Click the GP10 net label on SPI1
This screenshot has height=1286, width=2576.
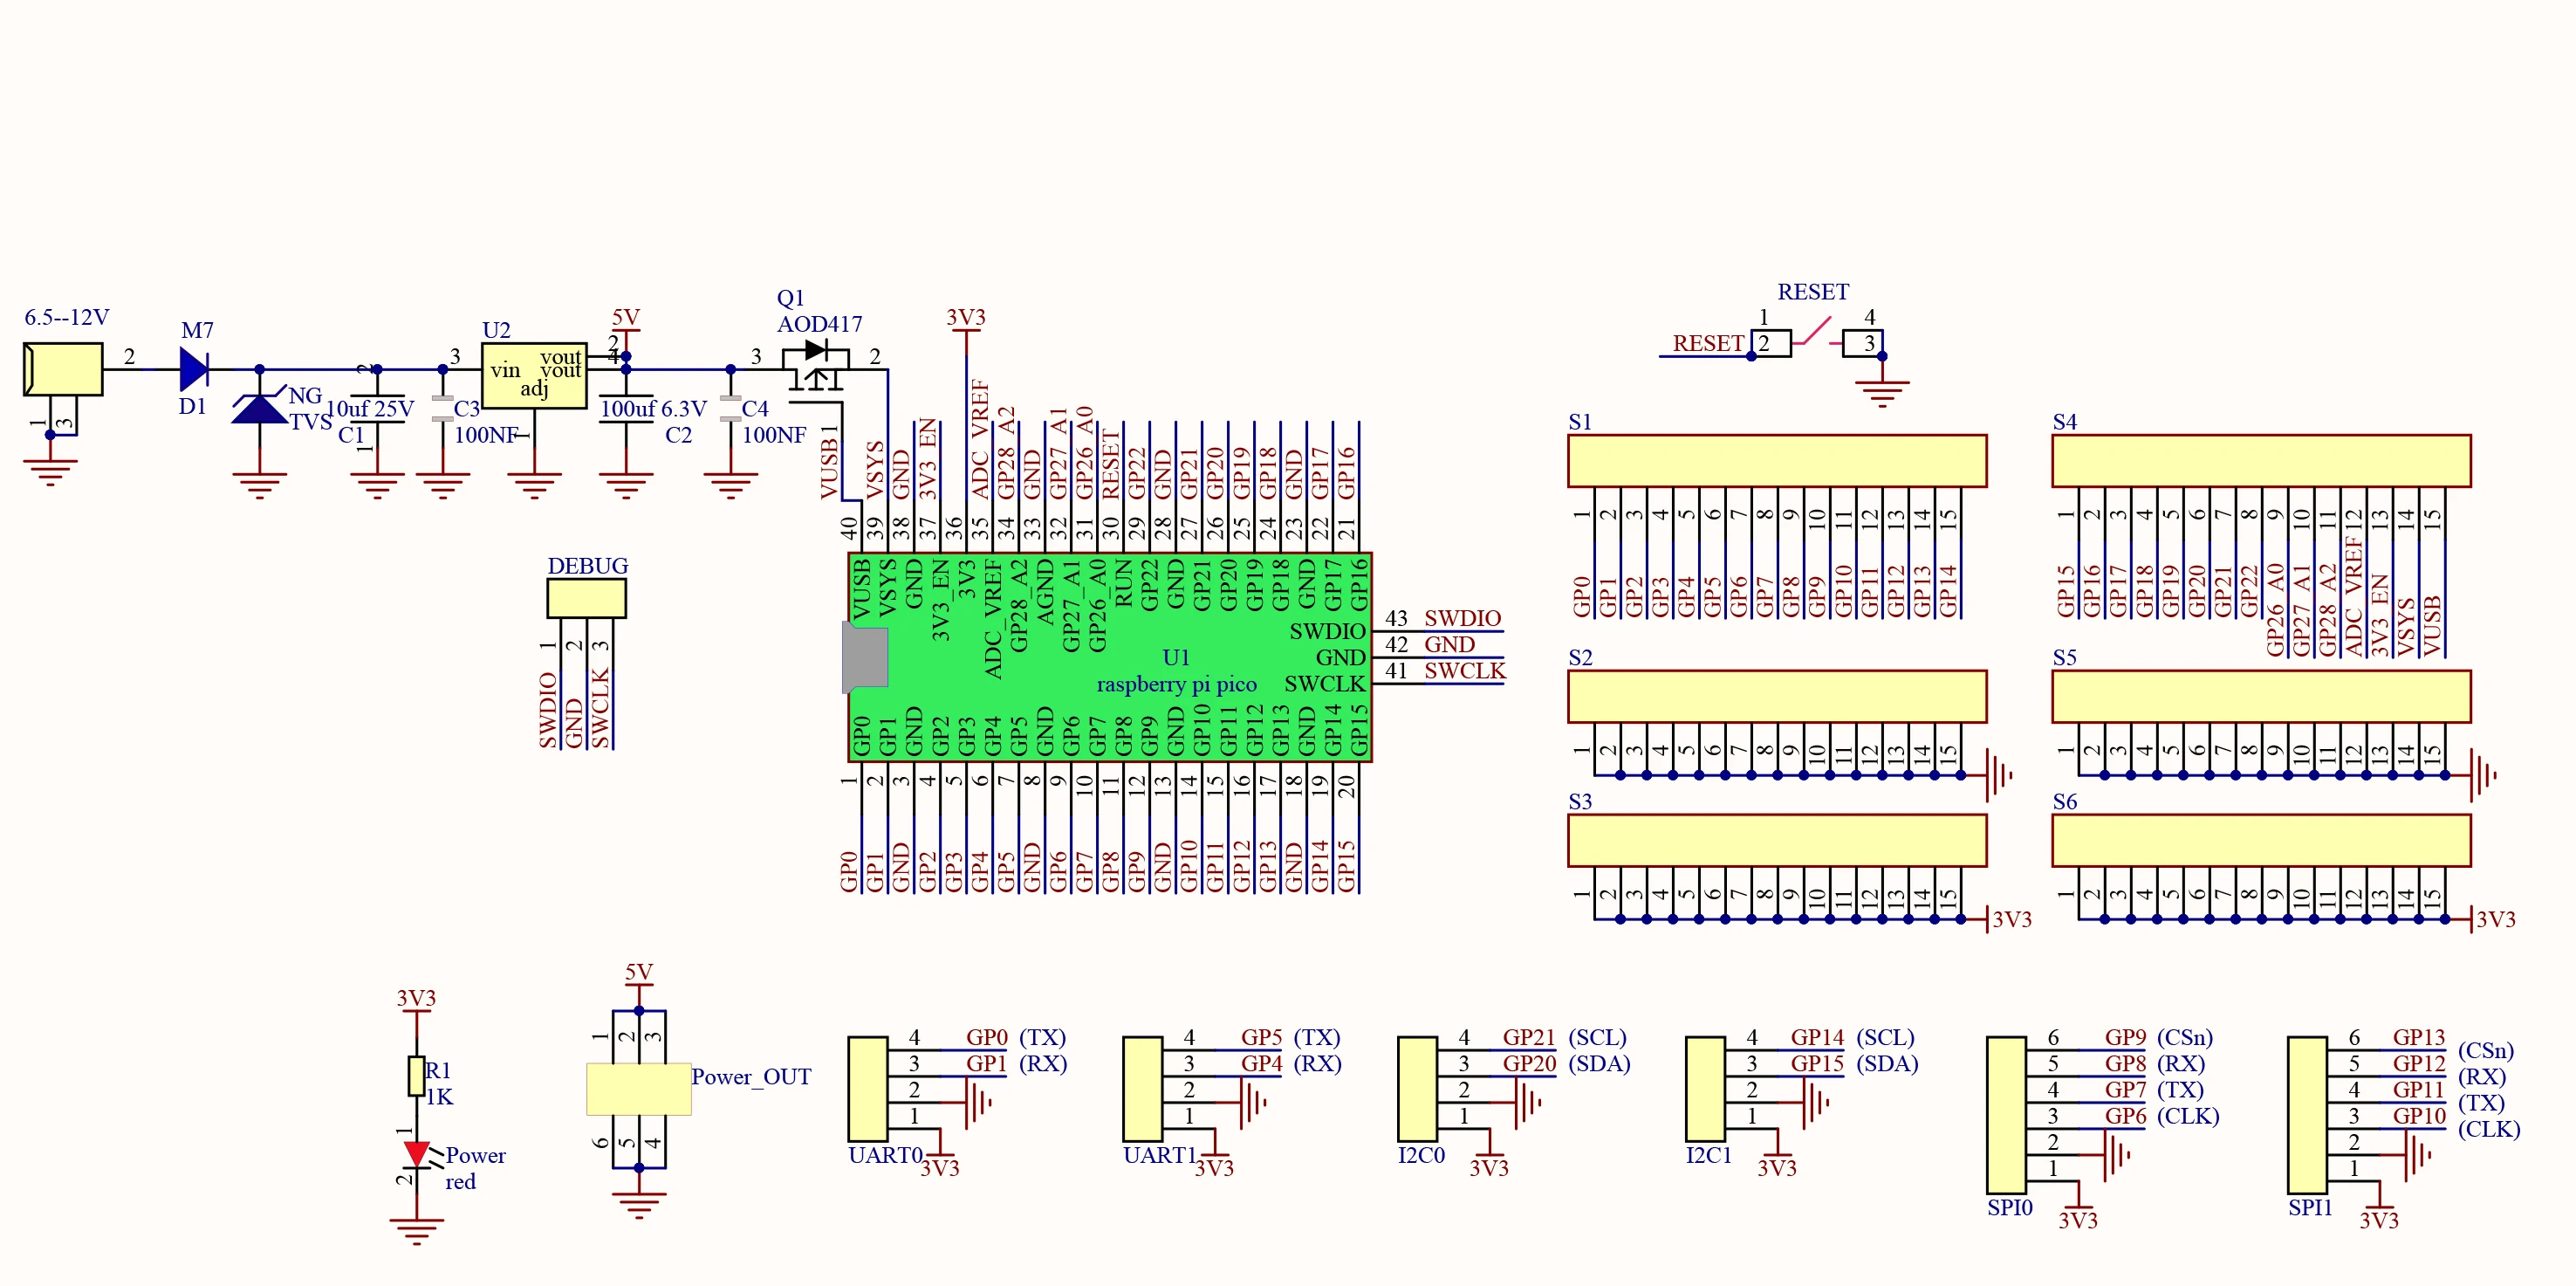click(x=2419, y=1115)
